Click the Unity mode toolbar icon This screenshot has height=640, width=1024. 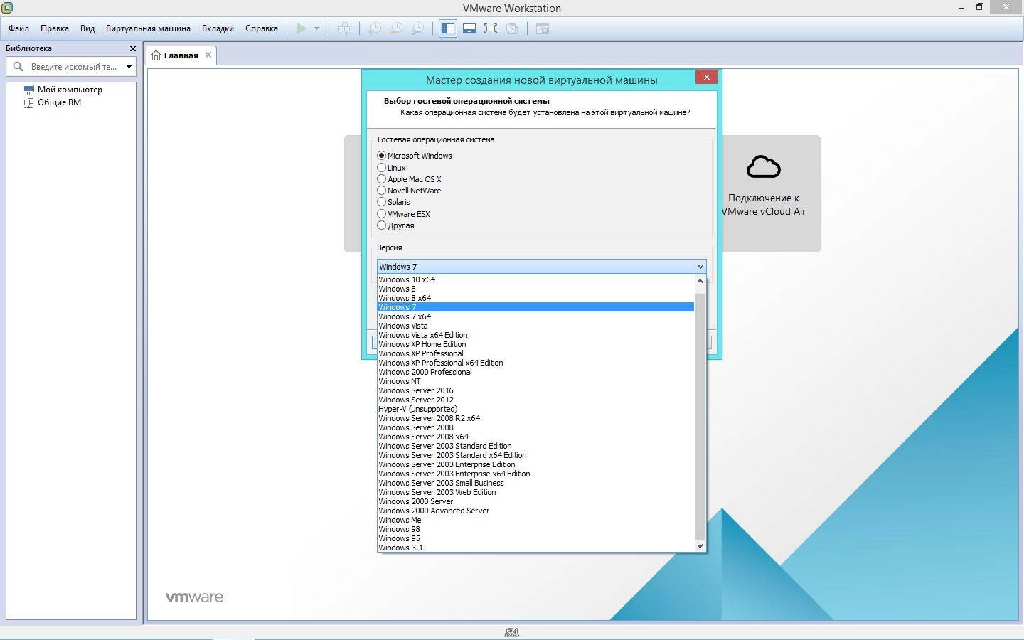pyautogui.click(x=512, y=28)
